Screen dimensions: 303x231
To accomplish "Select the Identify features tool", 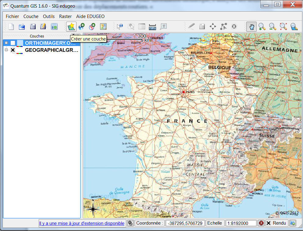I will click(x=120, y=27).
